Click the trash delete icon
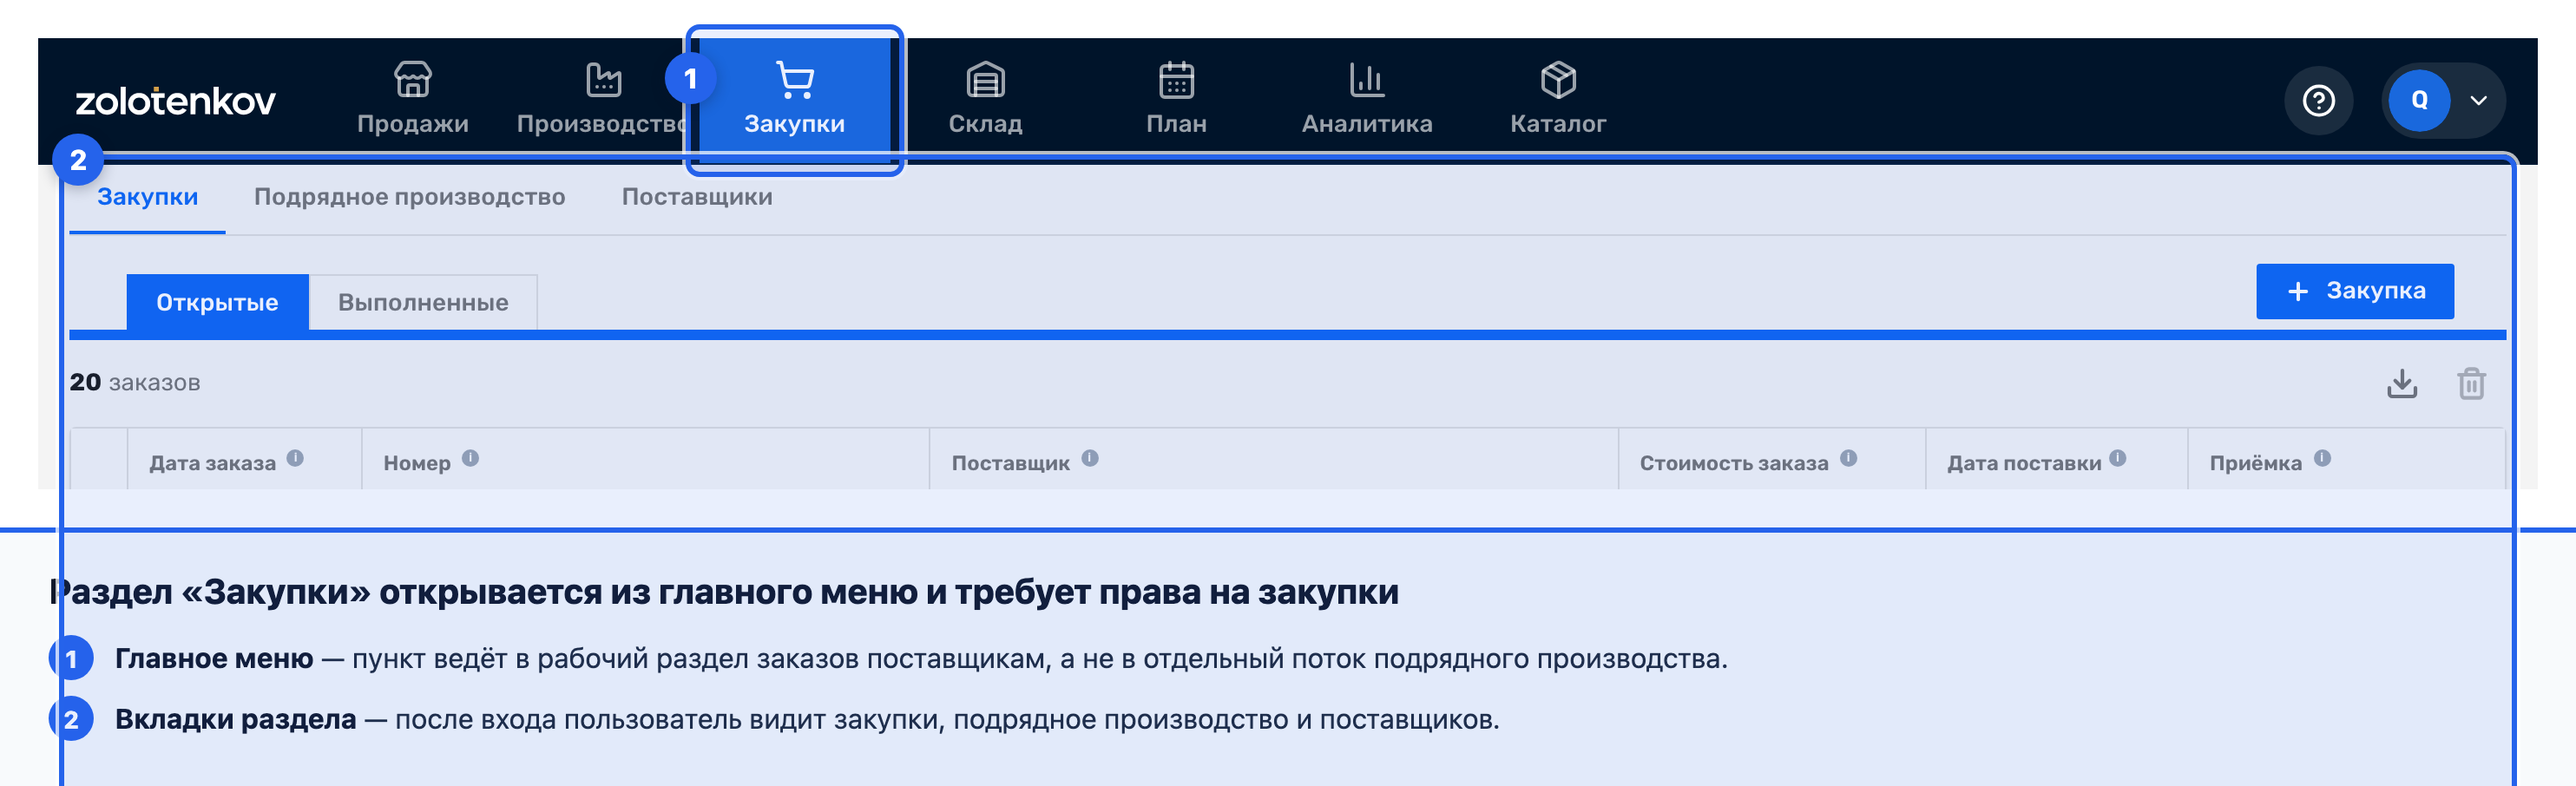This screenshot has width=2576, height=786. (x=2471, y=383)
